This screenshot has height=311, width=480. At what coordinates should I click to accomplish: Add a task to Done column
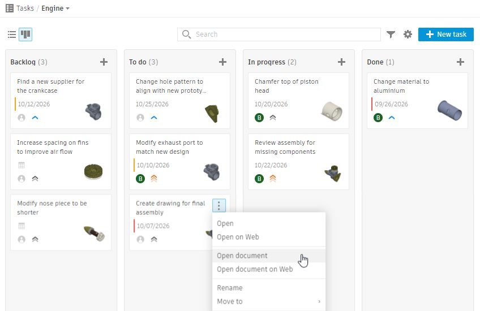(x=460, y=62)
